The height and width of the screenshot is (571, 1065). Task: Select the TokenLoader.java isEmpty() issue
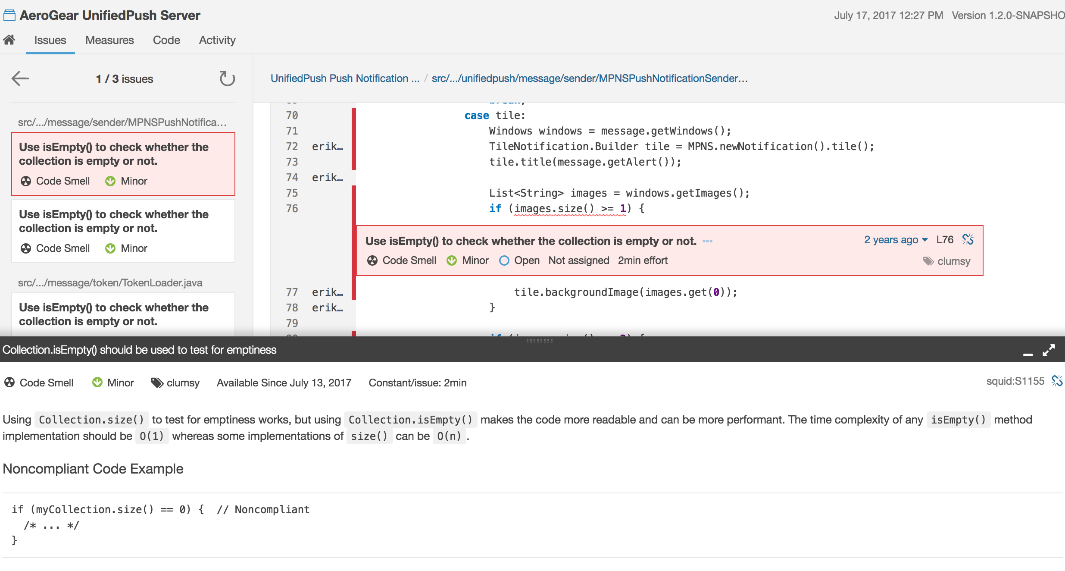coord(123,315)
